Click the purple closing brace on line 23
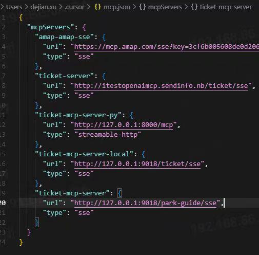 (x=29, y=232)
